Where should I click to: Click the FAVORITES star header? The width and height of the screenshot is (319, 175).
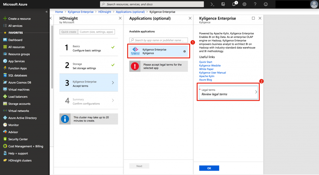(x=13, y=33)
